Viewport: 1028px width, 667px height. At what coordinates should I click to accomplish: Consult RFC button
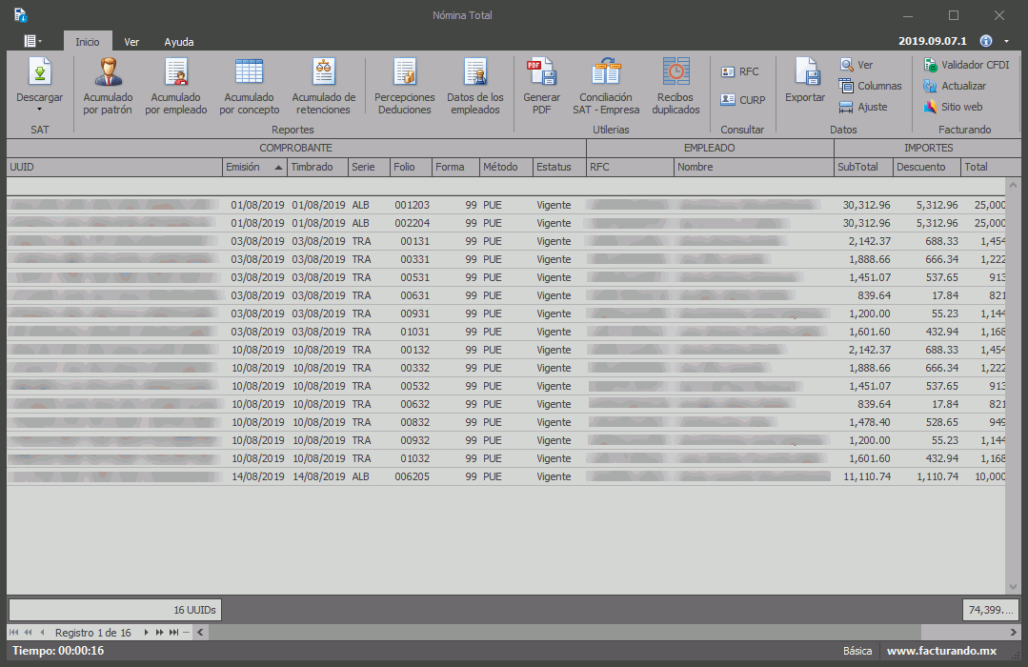pos(740,71)
